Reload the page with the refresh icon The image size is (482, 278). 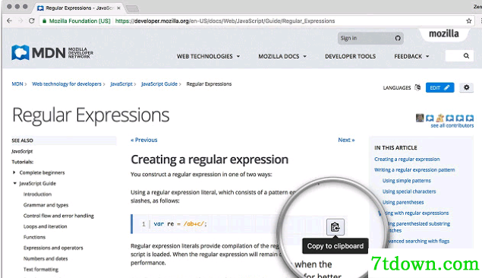click(x=31, y=21)
